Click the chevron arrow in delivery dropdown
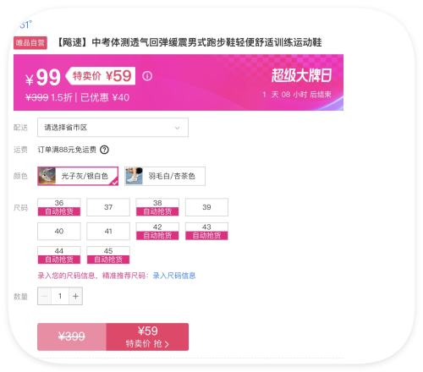Viewport: 423px width, 372px height. click(178, 128)
